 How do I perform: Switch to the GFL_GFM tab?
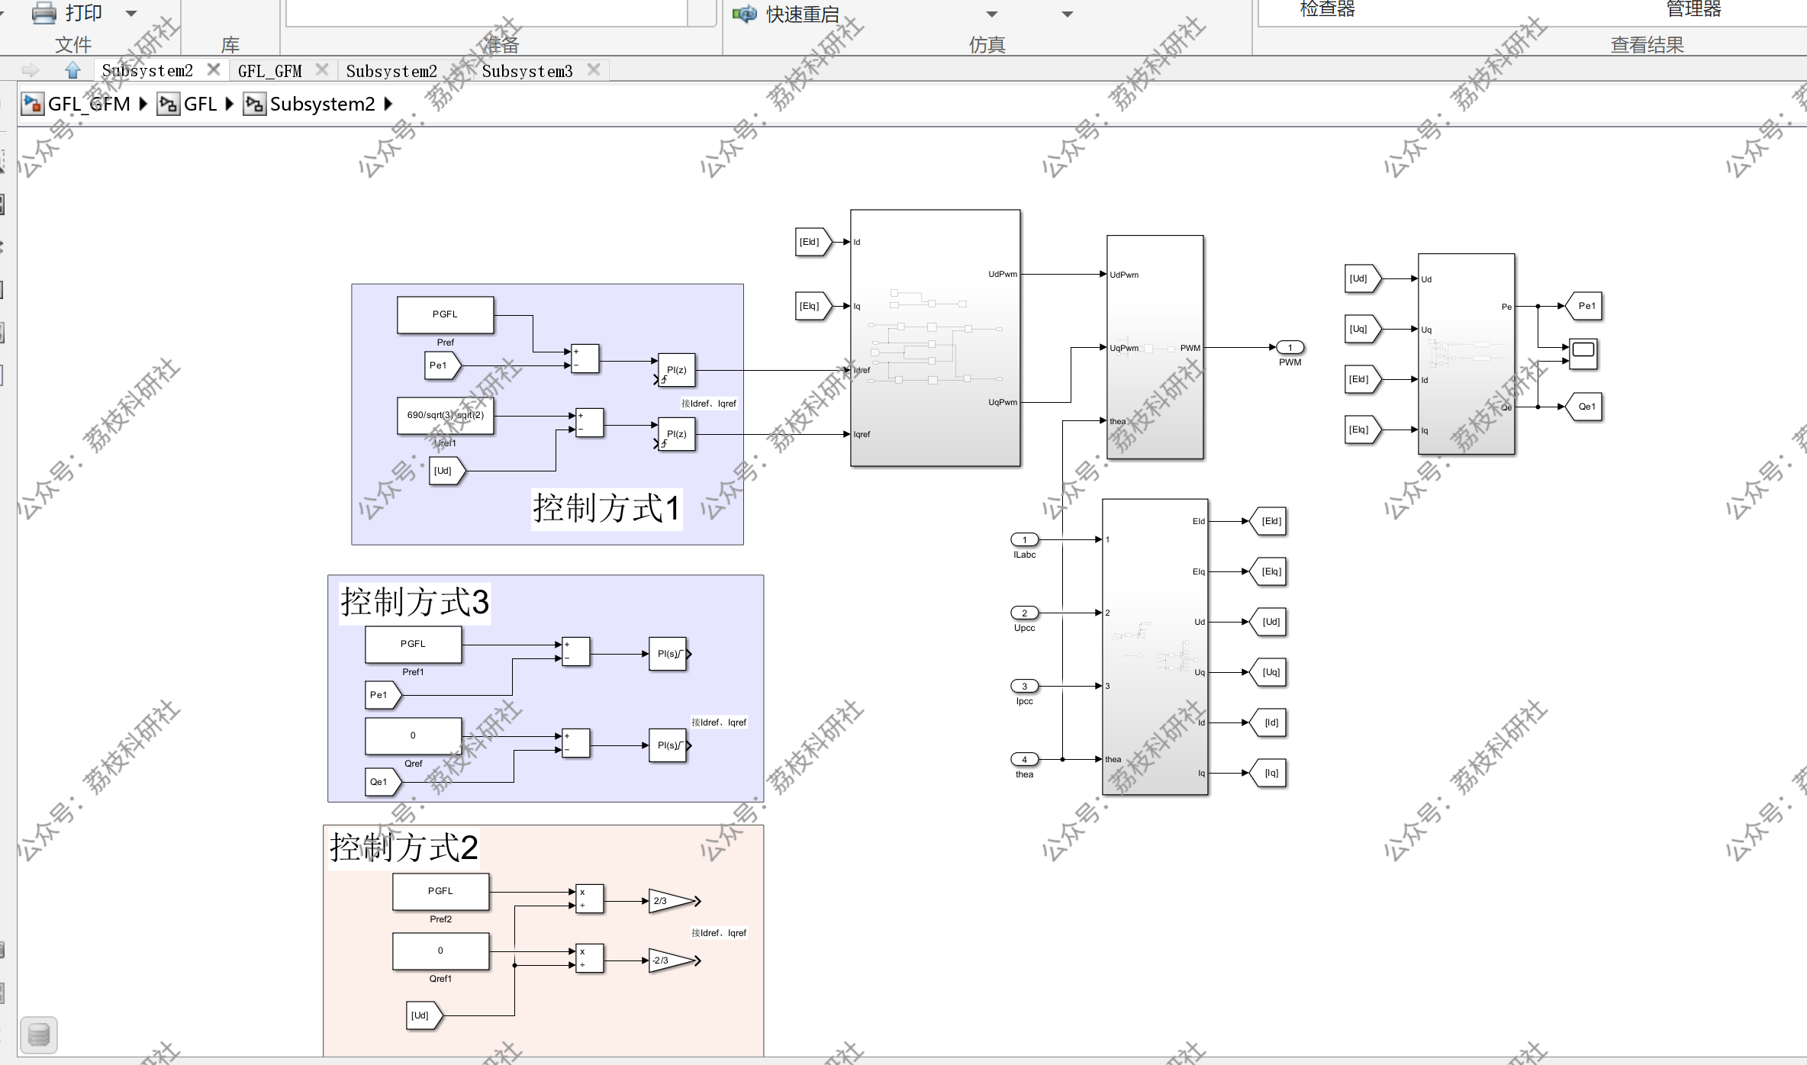coord(270,71)
